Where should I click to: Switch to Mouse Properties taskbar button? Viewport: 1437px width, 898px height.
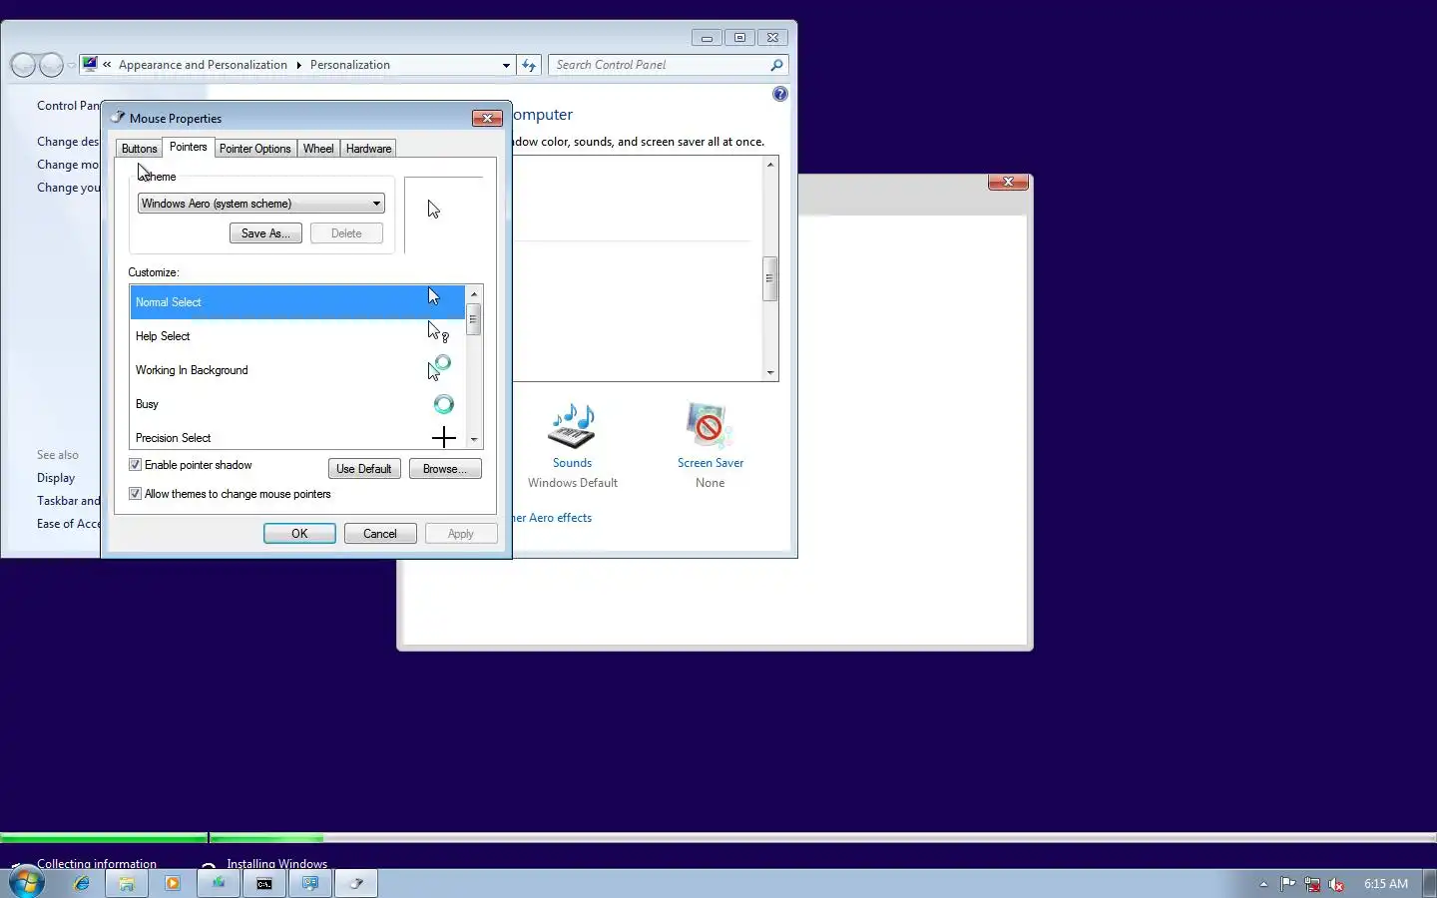(356, 883)
